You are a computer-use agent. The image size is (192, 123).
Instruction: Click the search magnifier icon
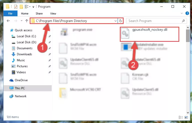tap(183, 21)
